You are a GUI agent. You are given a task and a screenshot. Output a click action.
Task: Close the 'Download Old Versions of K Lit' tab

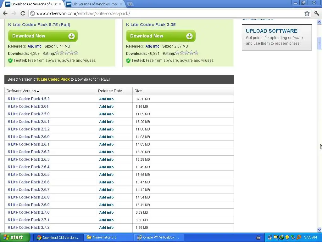(x=60, y=4)
